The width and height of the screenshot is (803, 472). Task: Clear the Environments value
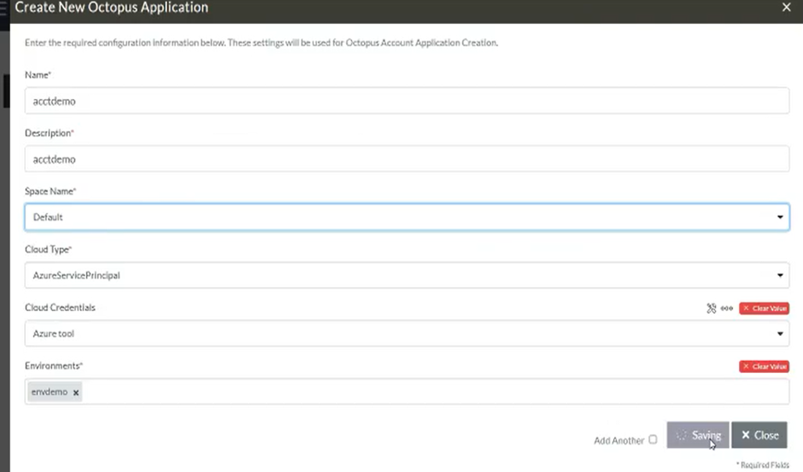tap(764, 366)
